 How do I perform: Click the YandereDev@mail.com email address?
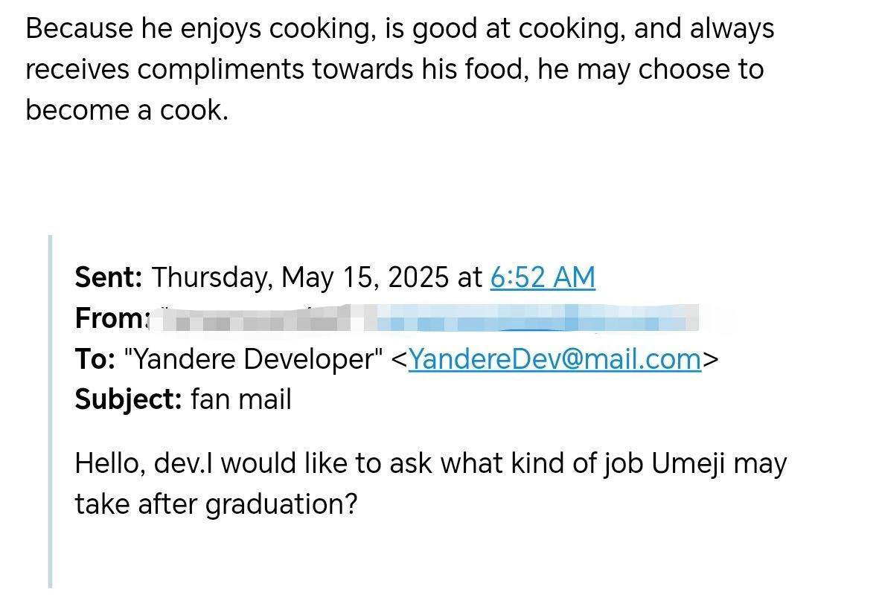[555, 359]
